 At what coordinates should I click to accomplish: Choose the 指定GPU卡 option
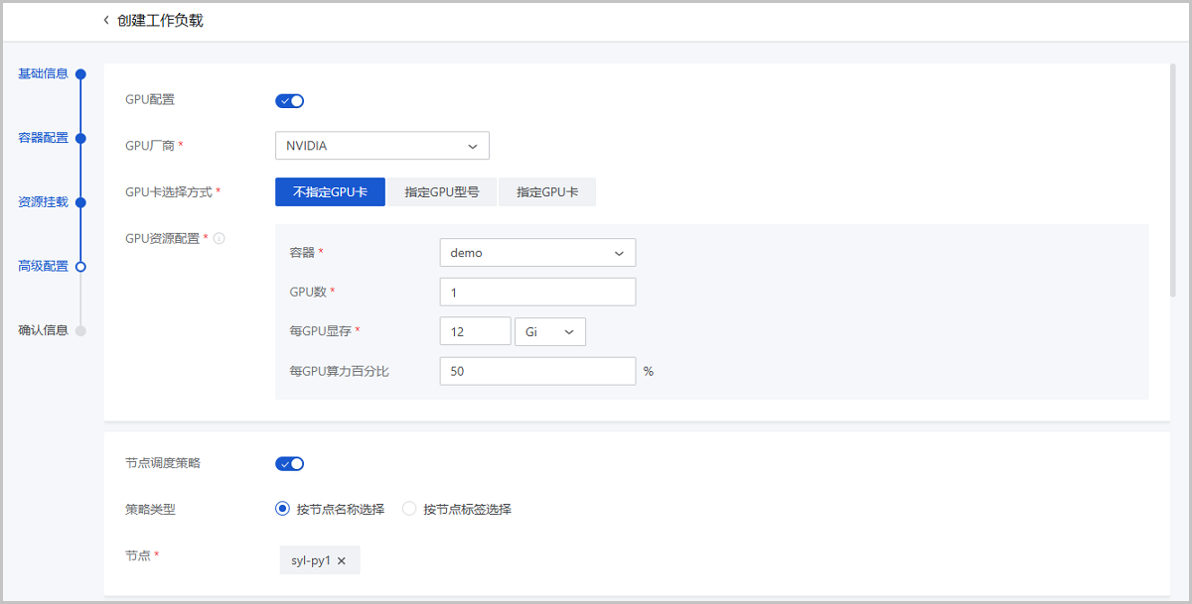coord(547,192)
